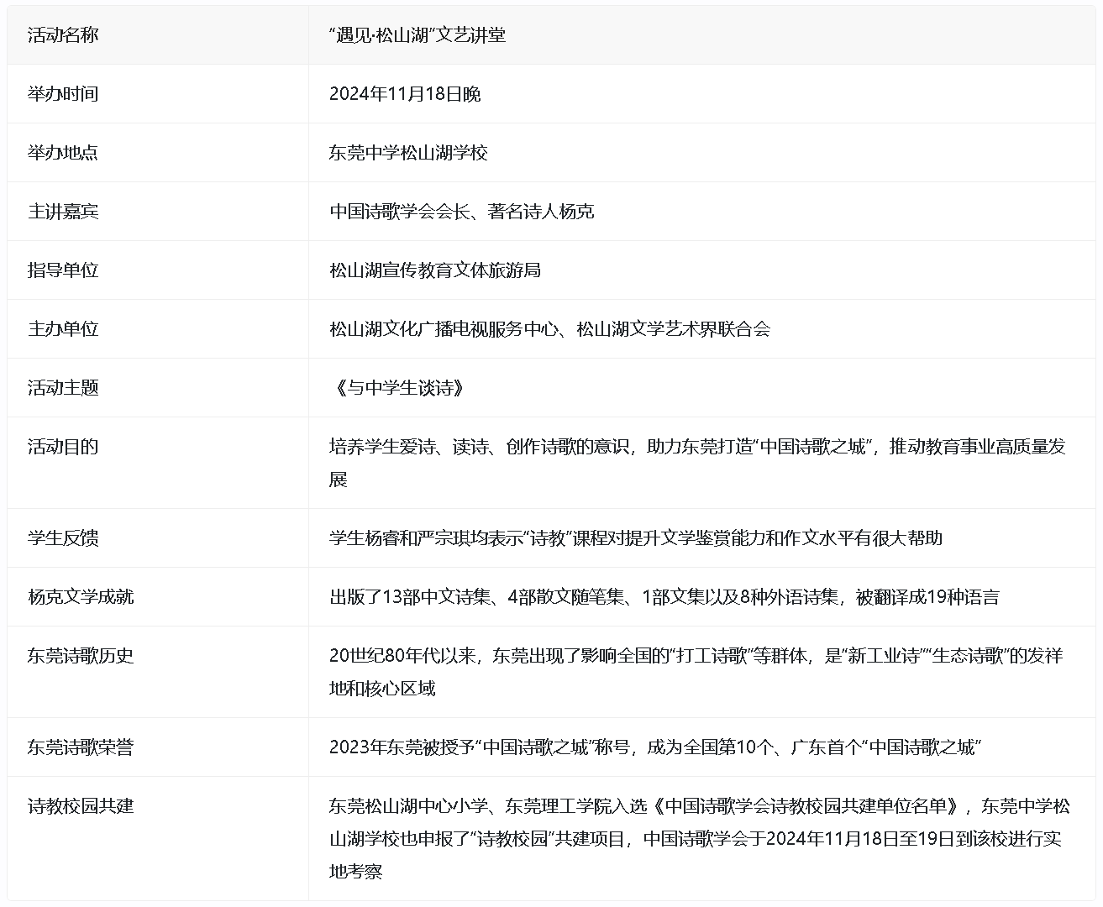Click the '举办地点' row label
Image resolution: width=1103 pixels, height=907 pixels.
[63, 153]
